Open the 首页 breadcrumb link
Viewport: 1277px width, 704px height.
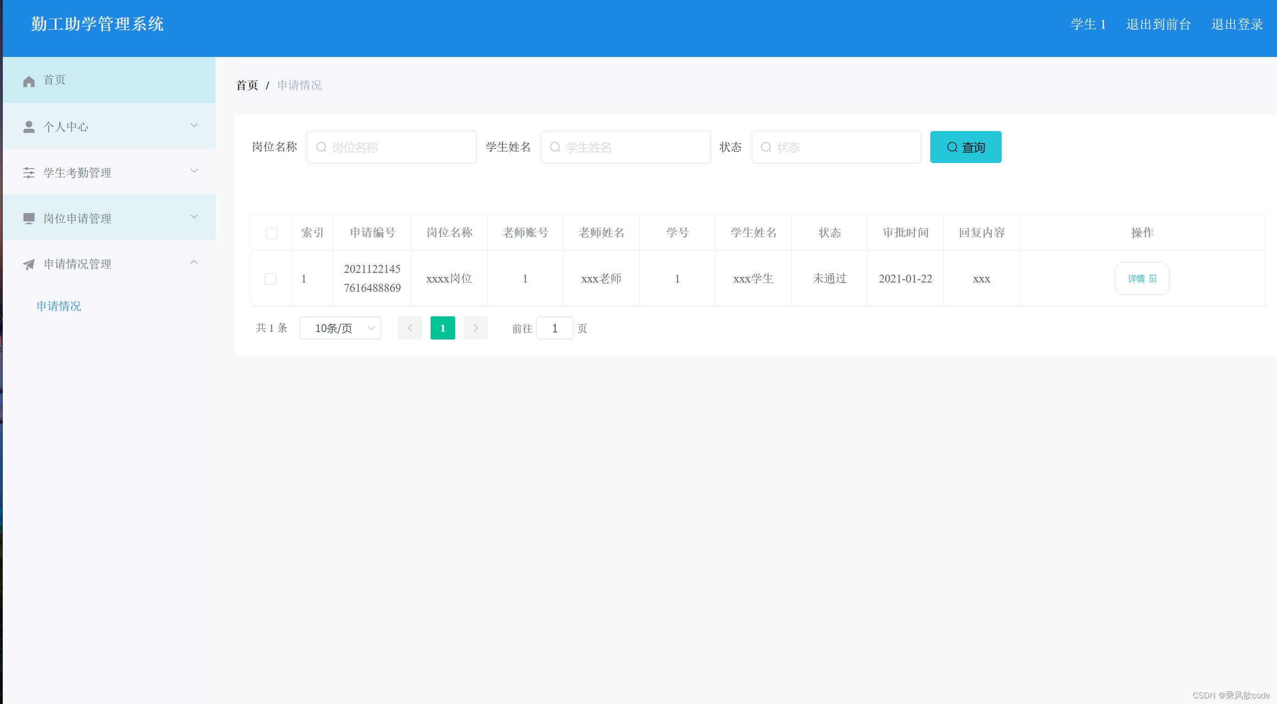(247, 85)
